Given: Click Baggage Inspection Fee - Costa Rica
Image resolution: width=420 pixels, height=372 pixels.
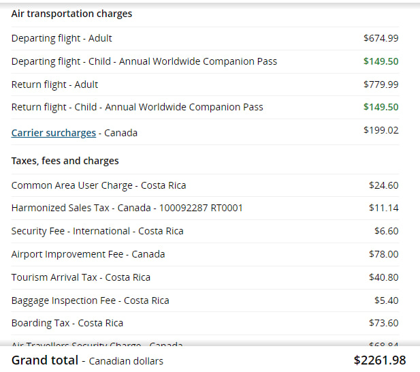Looking at the screenshot, I should point(90,300).
